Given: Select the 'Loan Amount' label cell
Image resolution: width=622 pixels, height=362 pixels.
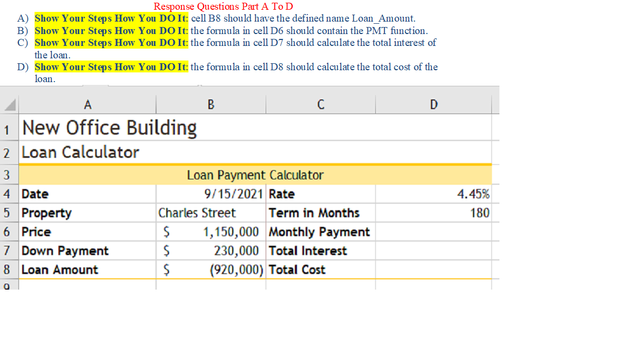Looking at the screenshot, I should (x=87, y=270).
